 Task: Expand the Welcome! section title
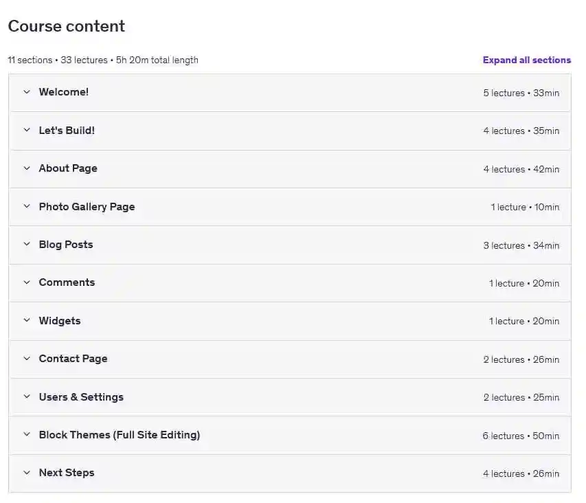point(63,92)
